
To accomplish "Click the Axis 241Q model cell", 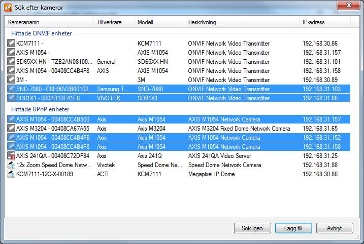I will point(150,156).
